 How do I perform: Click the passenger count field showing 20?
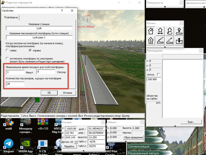pyautogui.click(x=15, y=84)
